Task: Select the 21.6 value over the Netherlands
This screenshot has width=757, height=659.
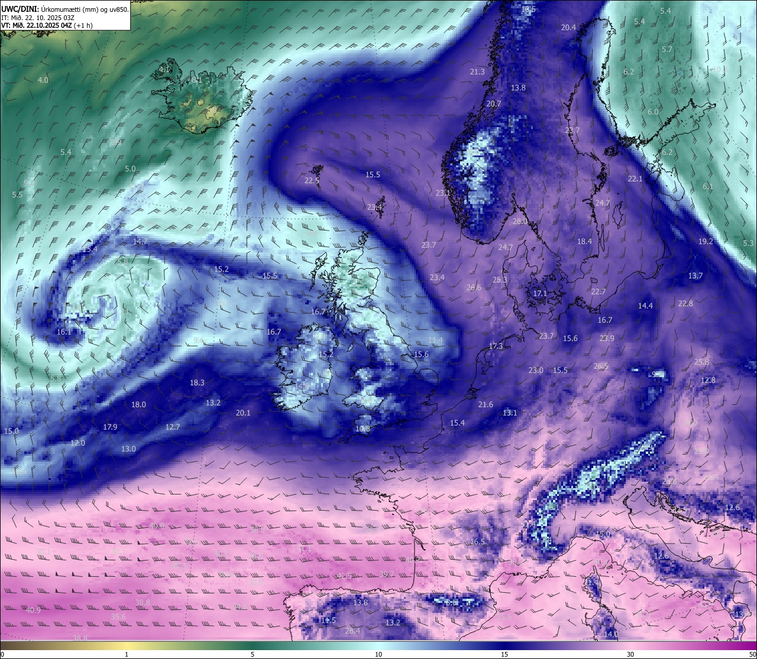Action: pyautogui.click(x=486, y=404)
